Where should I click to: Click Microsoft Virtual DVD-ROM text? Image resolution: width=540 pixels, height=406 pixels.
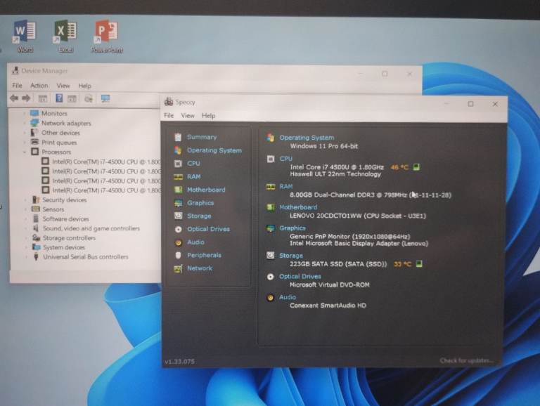(330, 284)
